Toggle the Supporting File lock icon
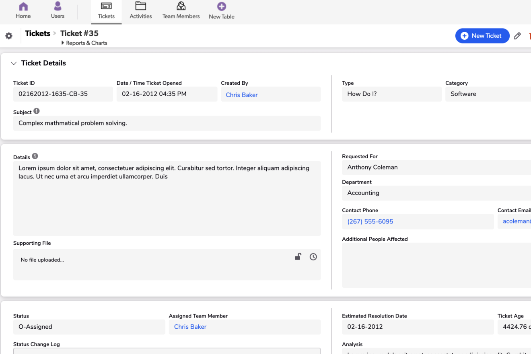Viewport: 531px width, 354px height. 298,257
